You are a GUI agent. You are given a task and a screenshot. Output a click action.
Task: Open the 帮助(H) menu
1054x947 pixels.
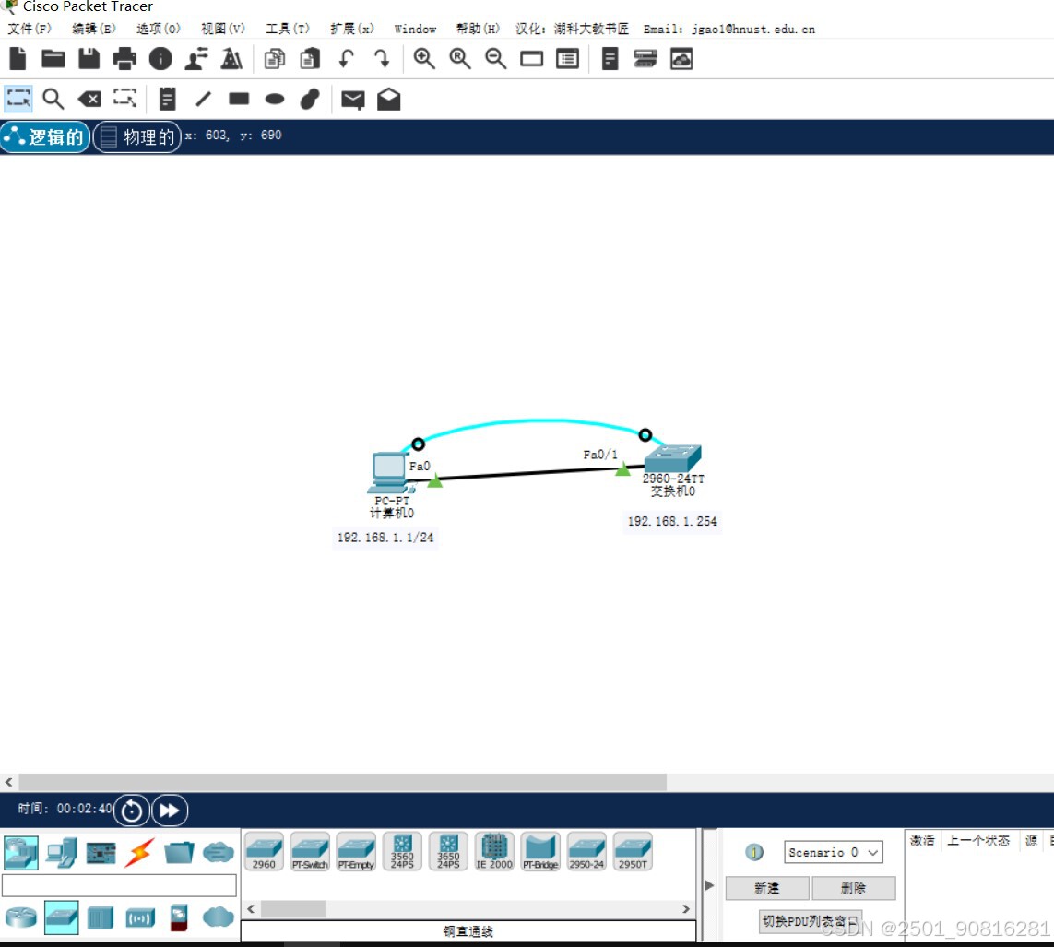pos(478,29)
